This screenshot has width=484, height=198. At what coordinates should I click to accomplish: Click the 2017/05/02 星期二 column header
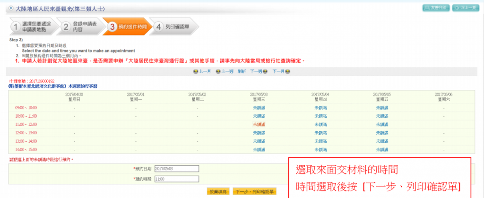point(198,96)
